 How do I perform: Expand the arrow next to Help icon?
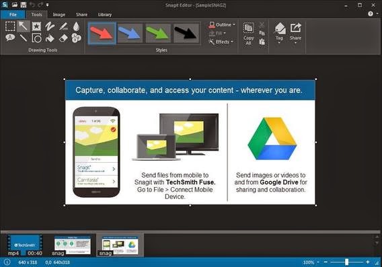pos(377,14)
